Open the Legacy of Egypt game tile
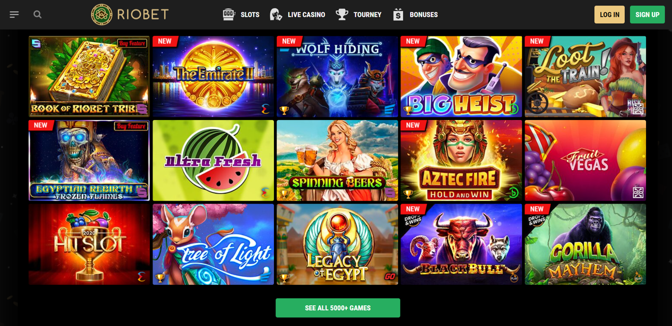The width and height of the screenshot is (672, 326). click(x=337, y=244)
